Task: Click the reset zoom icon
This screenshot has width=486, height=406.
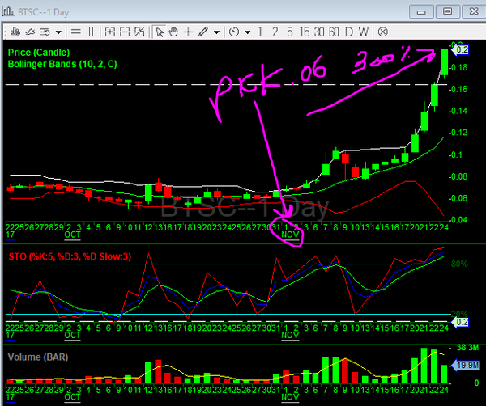Action: [139, 32]
